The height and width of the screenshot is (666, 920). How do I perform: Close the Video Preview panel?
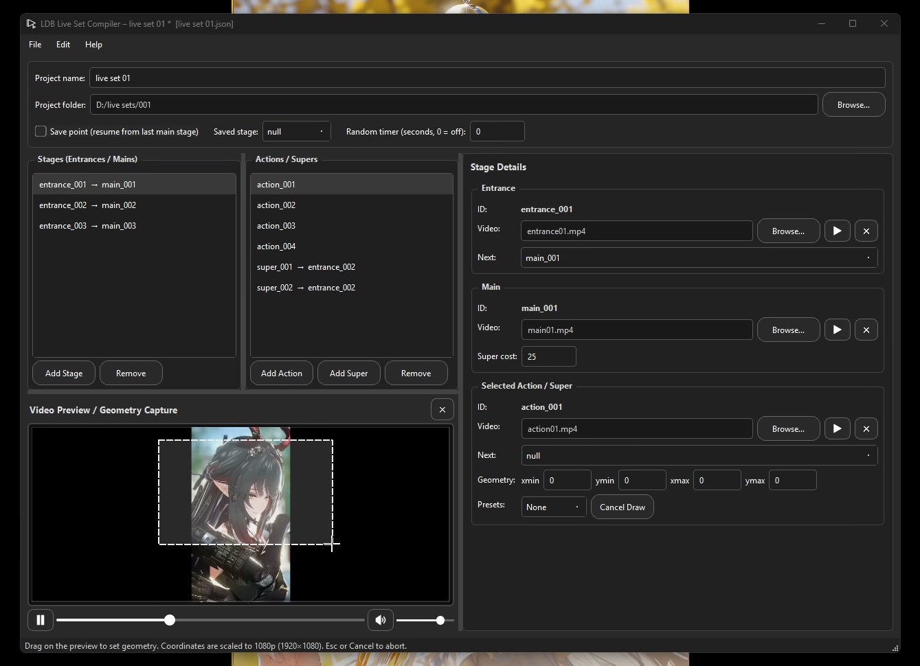click(442, 410)
